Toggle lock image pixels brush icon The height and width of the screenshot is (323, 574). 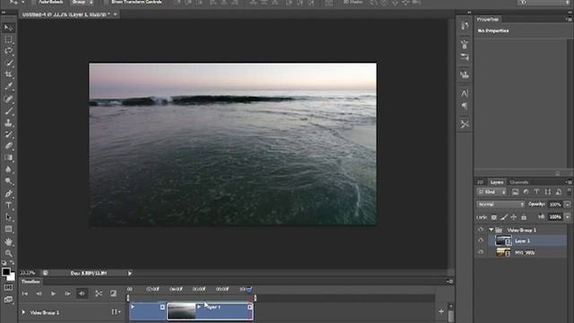504,217
